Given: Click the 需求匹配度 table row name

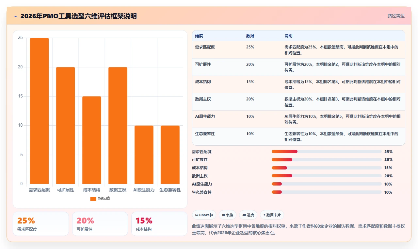Looking at the screenshot, I should (x=205, y=47).
